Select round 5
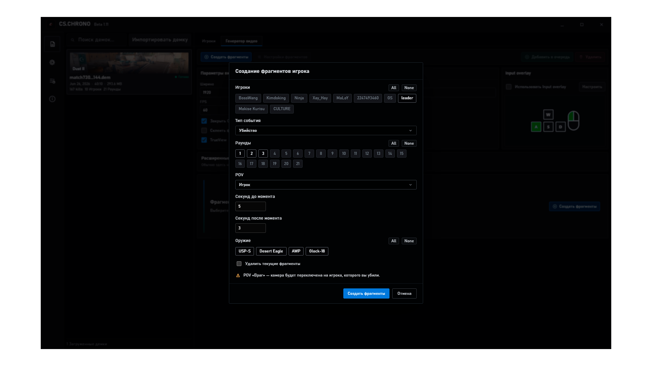Image resolution: width=652 pixels, height=366 pixels. pyautogui.click(x=286, y=154)
